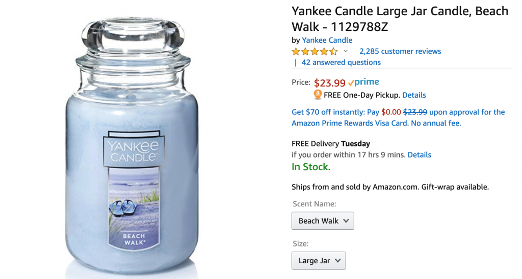Open Details link next to delivery countdown
The image size is (522, 279).
tap(419, 155)
